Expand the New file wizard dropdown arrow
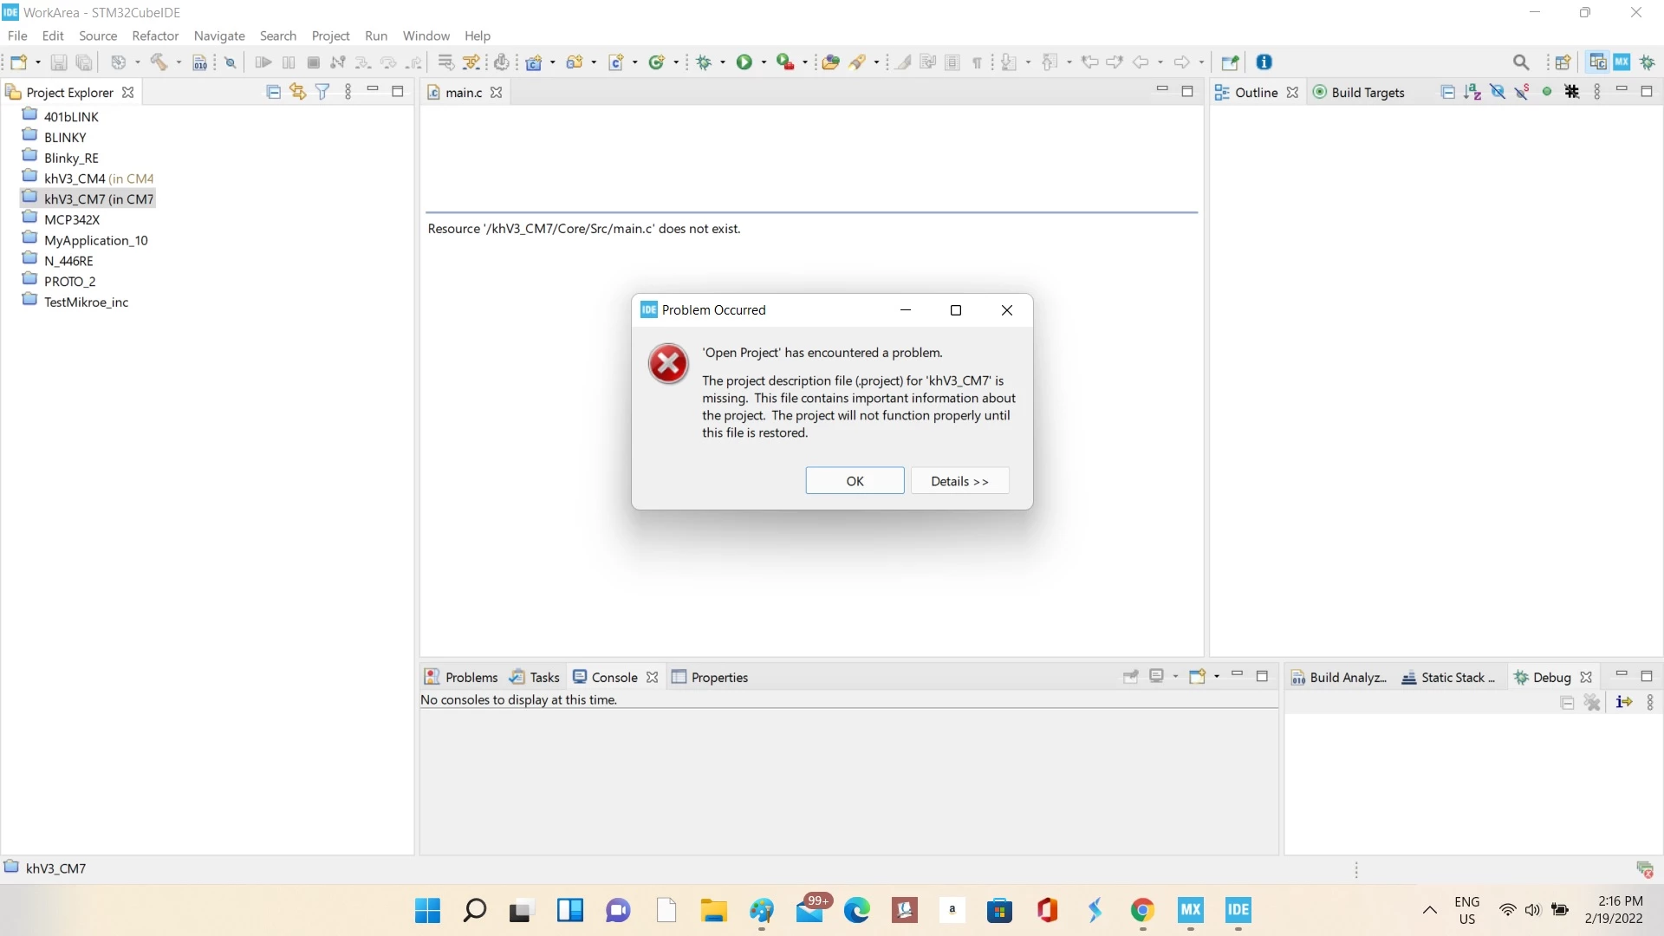 (x=38, y=62)
